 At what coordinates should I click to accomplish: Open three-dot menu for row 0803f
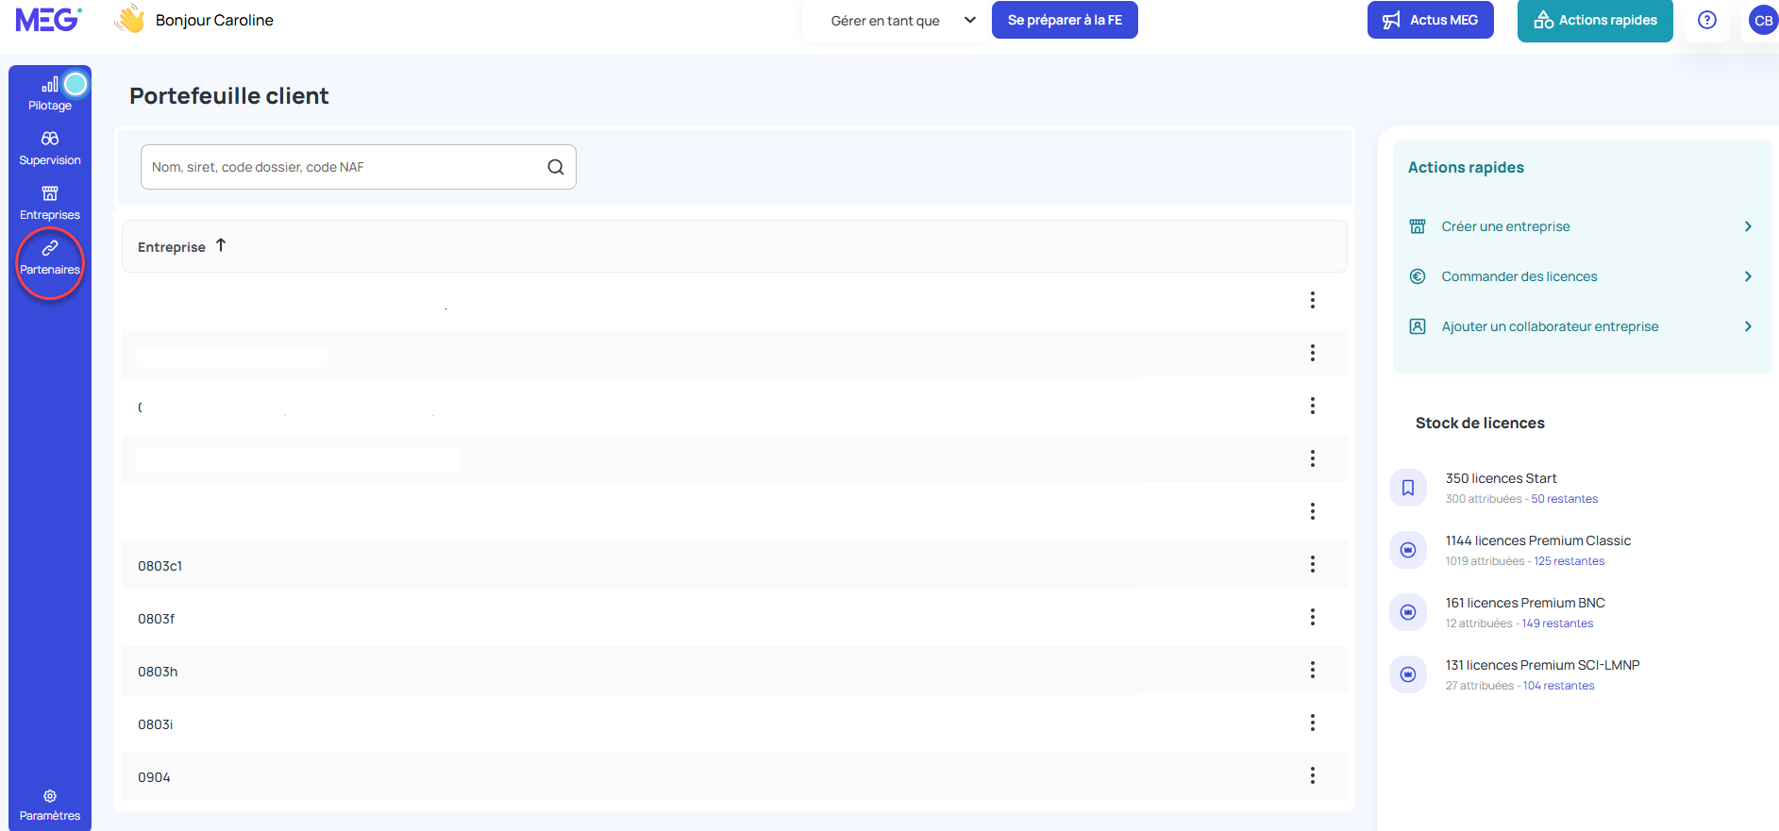click(x=1312, y=617)
